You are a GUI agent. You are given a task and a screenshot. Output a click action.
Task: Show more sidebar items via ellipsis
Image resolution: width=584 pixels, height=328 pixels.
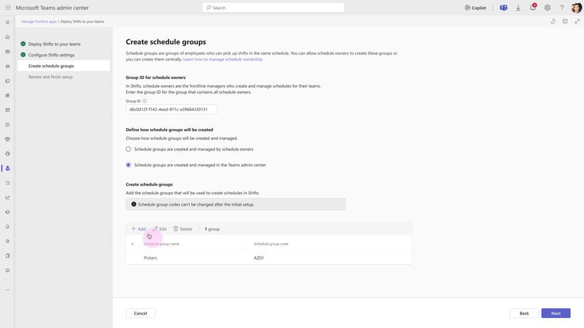8,289
